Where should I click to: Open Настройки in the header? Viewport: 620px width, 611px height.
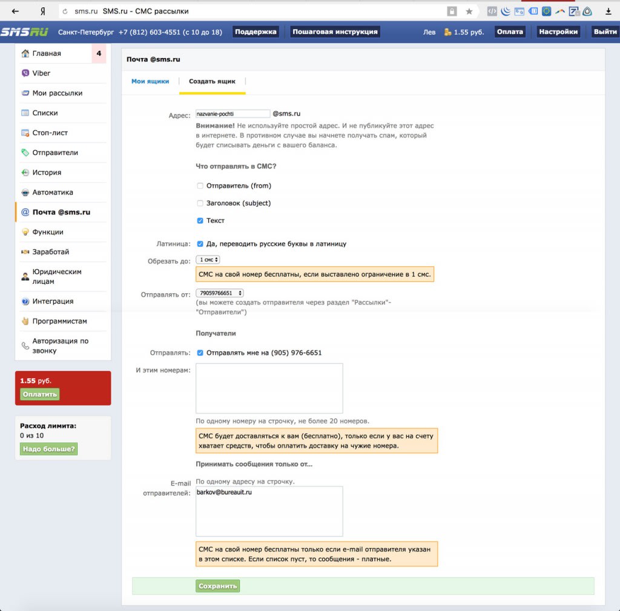point(558,32)
